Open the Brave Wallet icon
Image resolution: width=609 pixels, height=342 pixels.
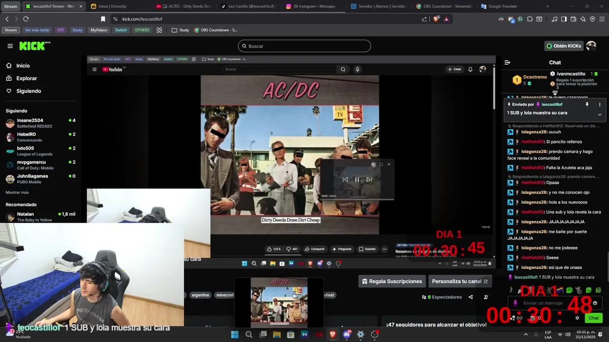[x=573, y=19]
